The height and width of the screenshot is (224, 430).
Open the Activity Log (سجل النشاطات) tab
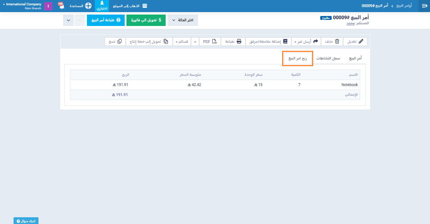[x=328, y=58]
